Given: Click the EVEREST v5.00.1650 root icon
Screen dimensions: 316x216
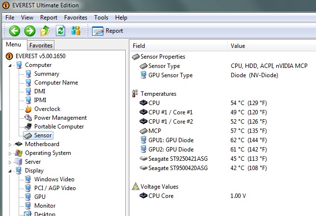Looking at the screenshot, I should click(9, 56).
